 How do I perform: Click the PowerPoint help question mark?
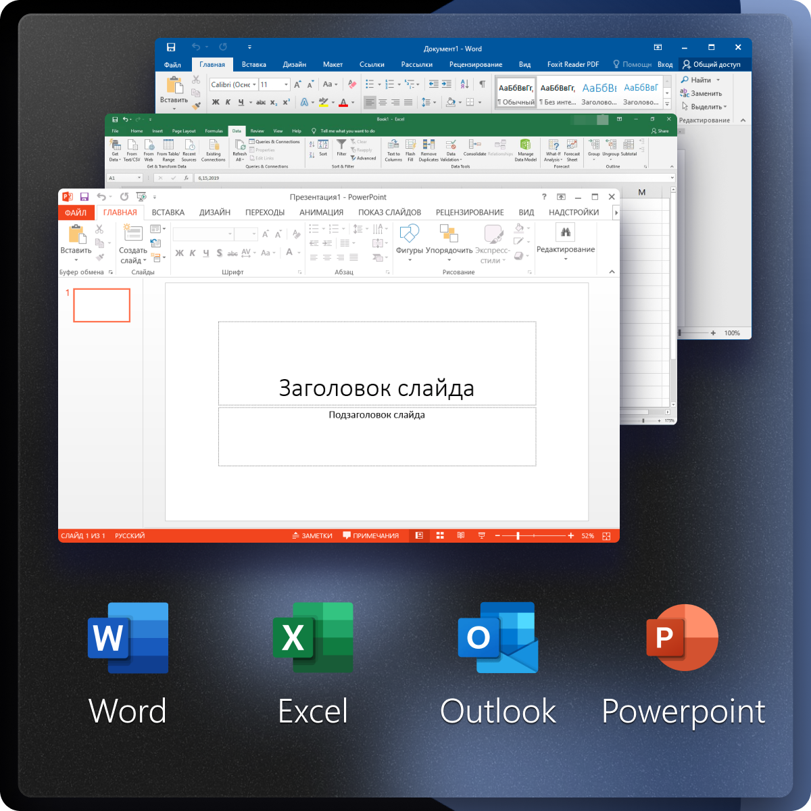pos(544,197)
